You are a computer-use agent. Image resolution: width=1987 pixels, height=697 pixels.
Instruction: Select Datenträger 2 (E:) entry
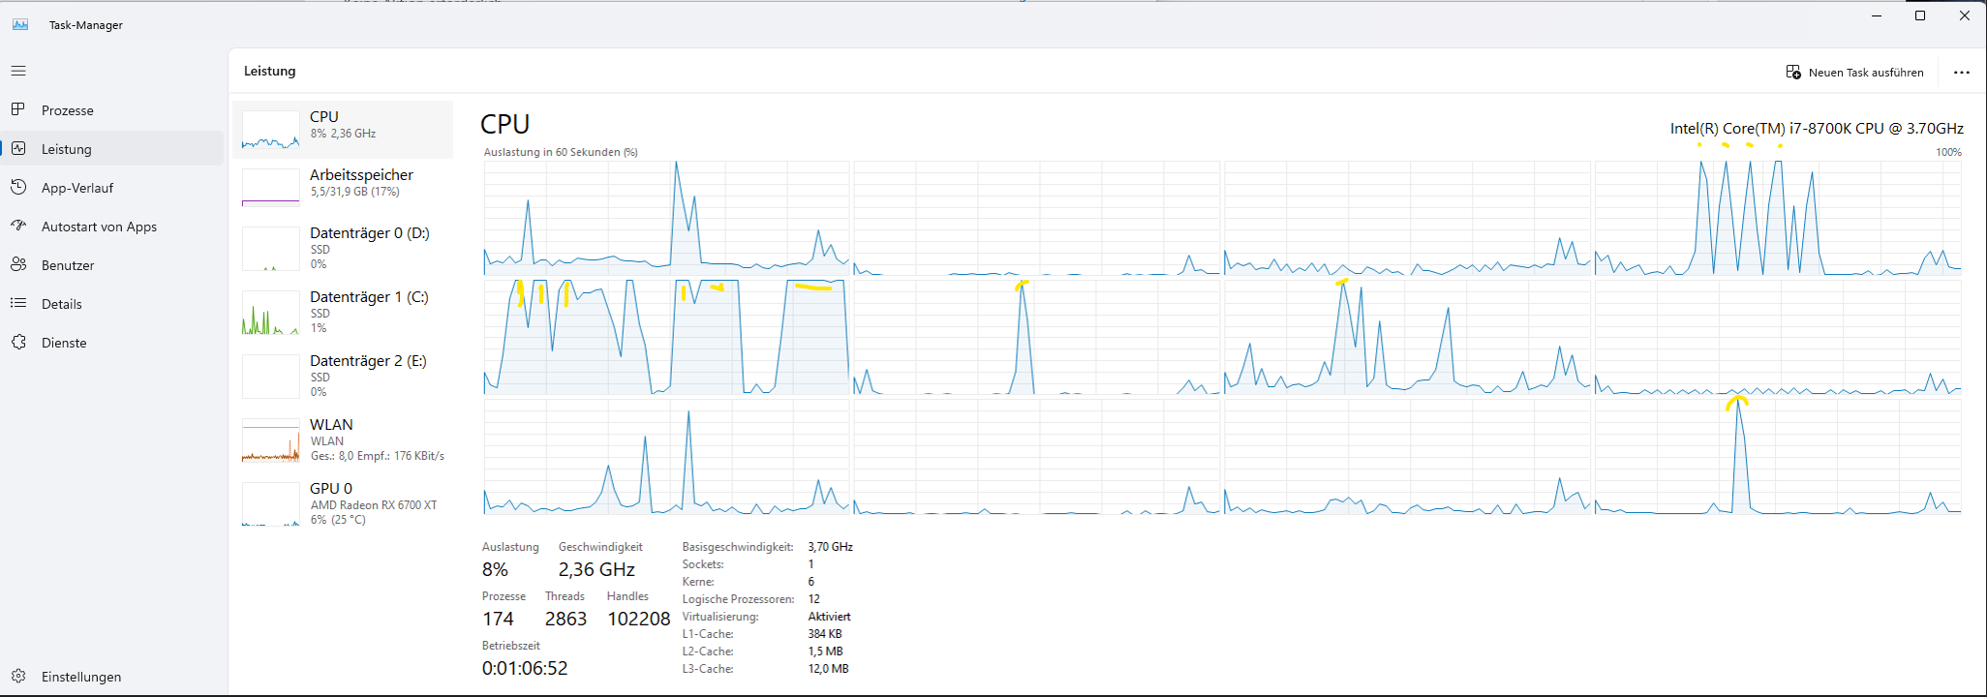tap(343, 376)
